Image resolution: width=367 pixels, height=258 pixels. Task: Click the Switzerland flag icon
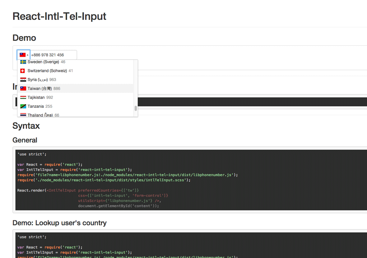pos(22,71)
